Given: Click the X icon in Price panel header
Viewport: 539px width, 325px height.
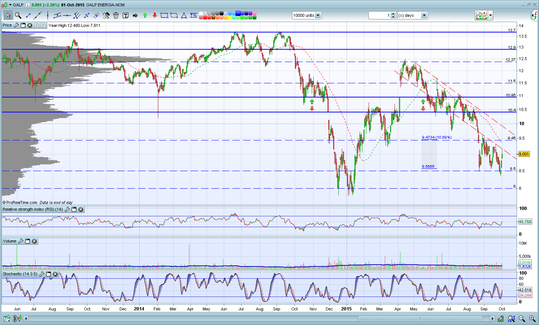Looking at the screenshot, I should tap(30, 25).
